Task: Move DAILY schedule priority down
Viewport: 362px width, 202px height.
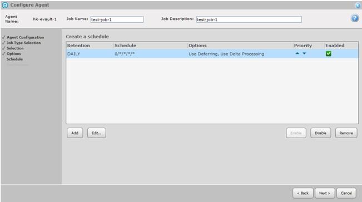Action: point(304,53)
